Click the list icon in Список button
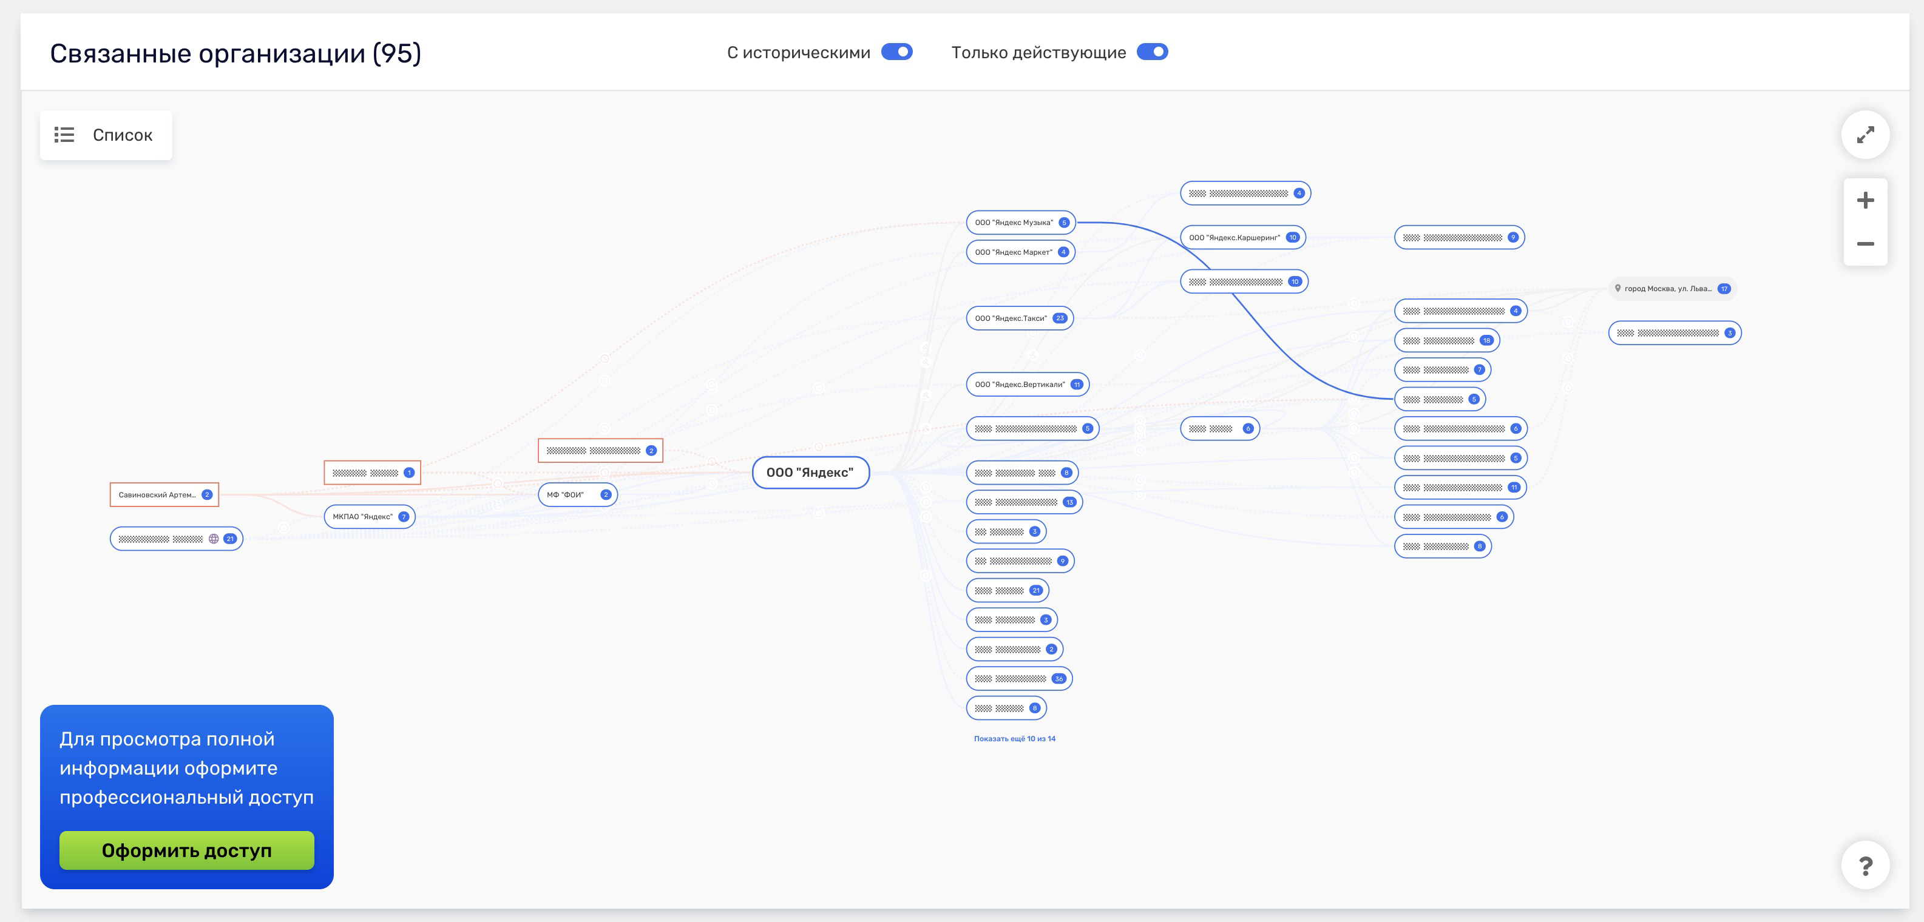Image resolution: width=1924 pixels, height=922 pixels. pyautogui.click(x=64, y=135)
